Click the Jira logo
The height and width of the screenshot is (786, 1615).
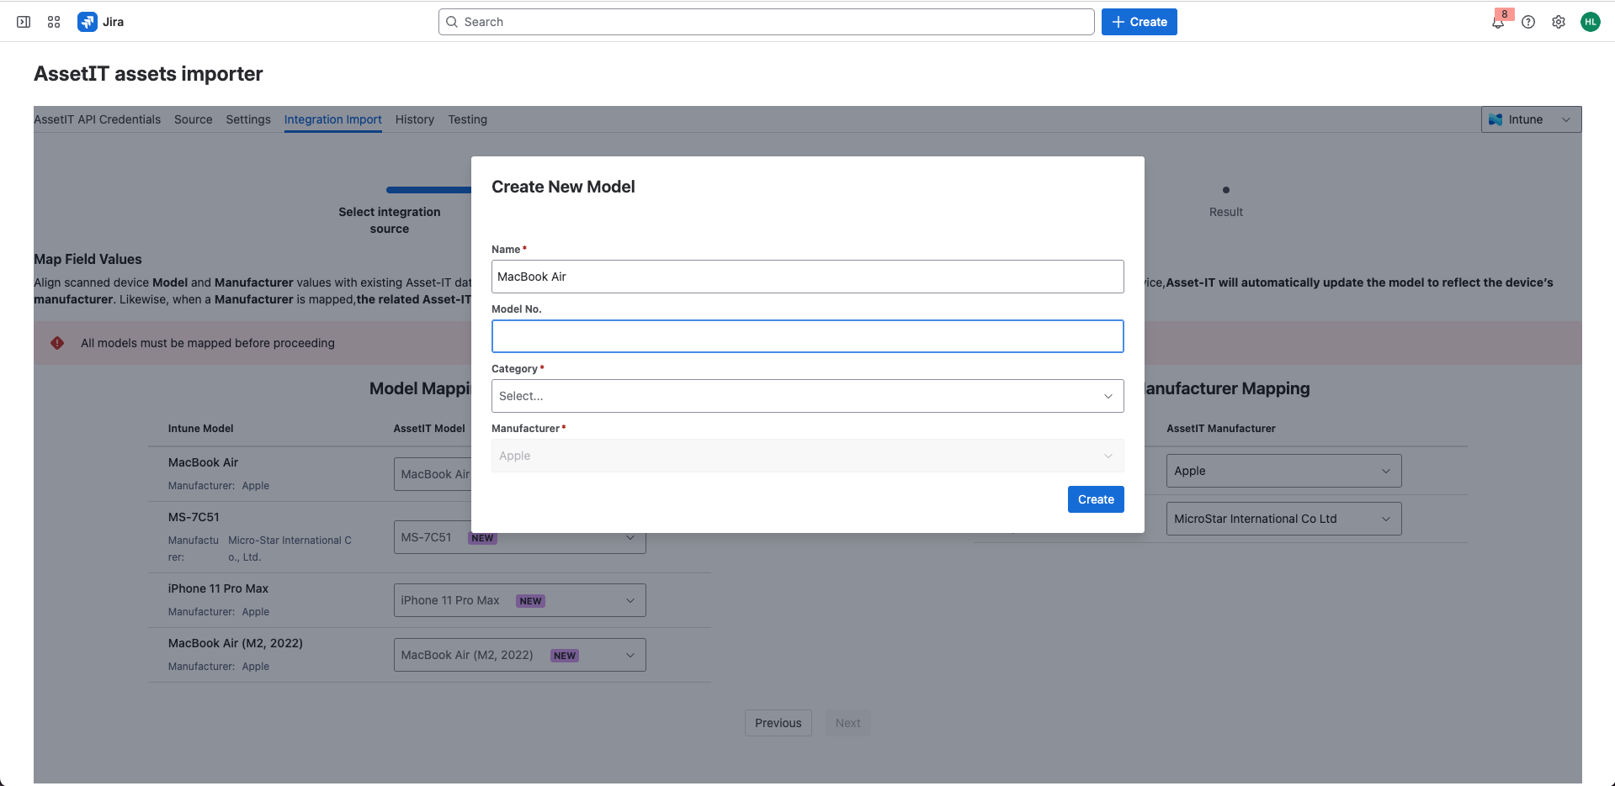(100, 22)
